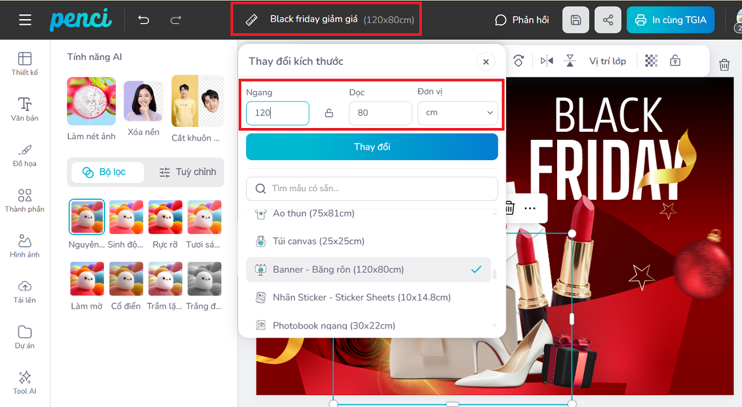The width and height of the screenshot is (742, 407).
Task: Click the Dọc height input field
Action: [x=380, y=113]
